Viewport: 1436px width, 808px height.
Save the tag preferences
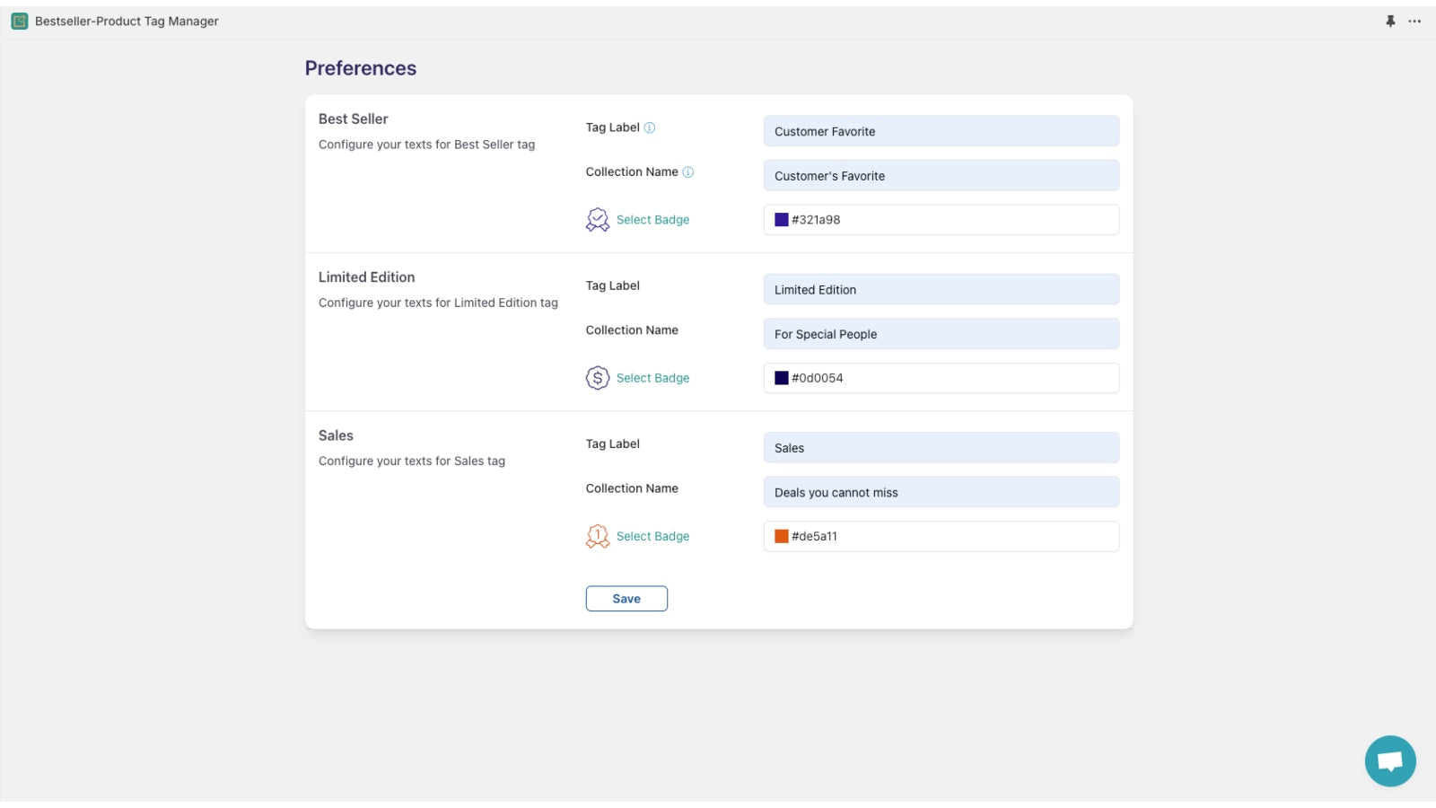pos(626,598)
